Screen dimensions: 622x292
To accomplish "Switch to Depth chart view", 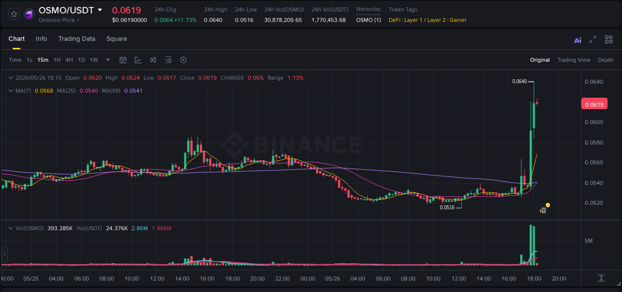I will point(606,60).
